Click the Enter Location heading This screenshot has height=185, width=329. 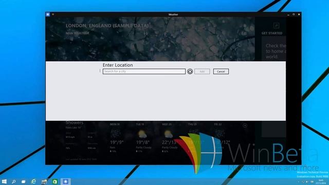click(118, 65)
